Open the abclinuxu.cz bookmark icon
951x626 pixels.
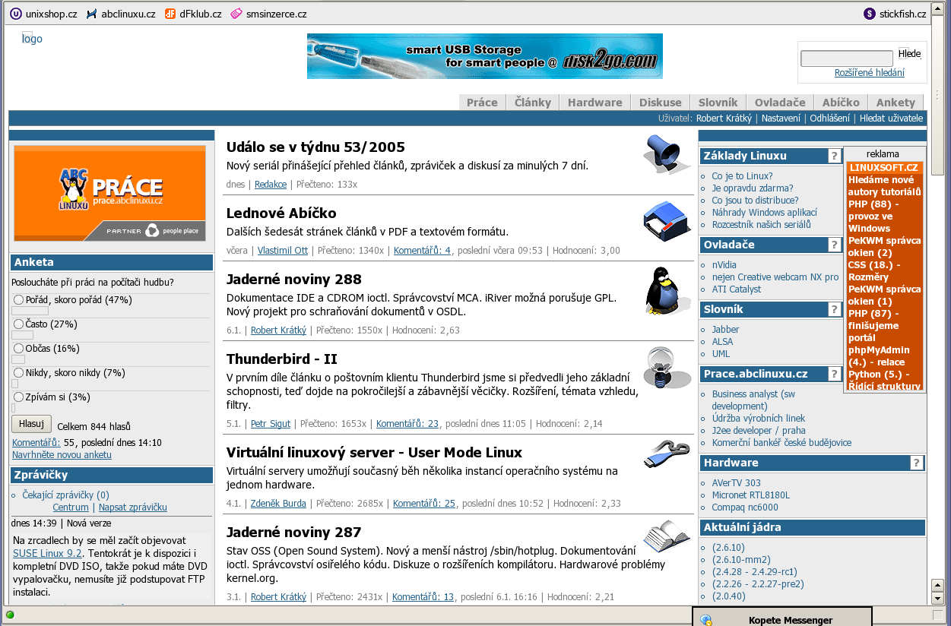[x=92, y=14]
